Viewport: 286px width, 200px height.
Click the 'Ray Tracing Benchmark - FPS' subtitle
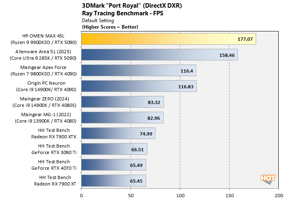[x=122, y=13]
